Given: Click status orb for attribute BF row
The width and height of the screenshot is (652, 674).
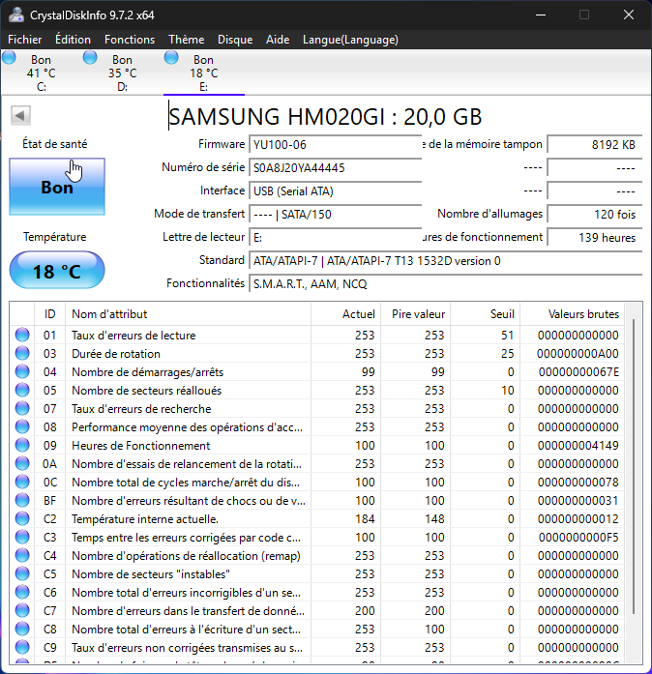Looking at the screenshot, I should click(22, 500).
